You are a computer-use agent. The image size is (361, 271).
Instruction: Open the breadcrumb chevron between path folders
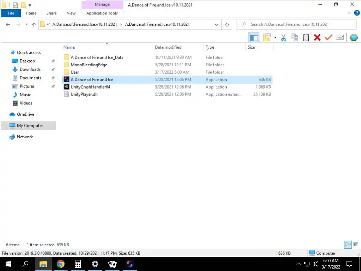[x=121, y=24]
